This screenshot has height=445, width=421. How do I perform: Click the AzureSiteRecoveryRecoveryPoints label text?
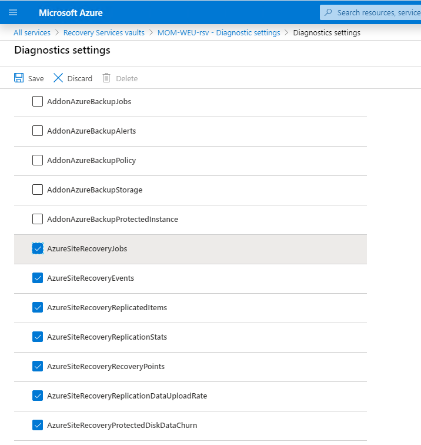tap(106, 366)
